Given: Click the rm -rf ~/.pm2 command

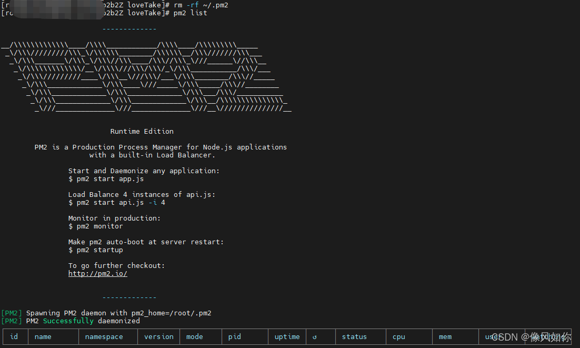Looking at the screenshot, I should pyautogui.click(x=201, y=5).
